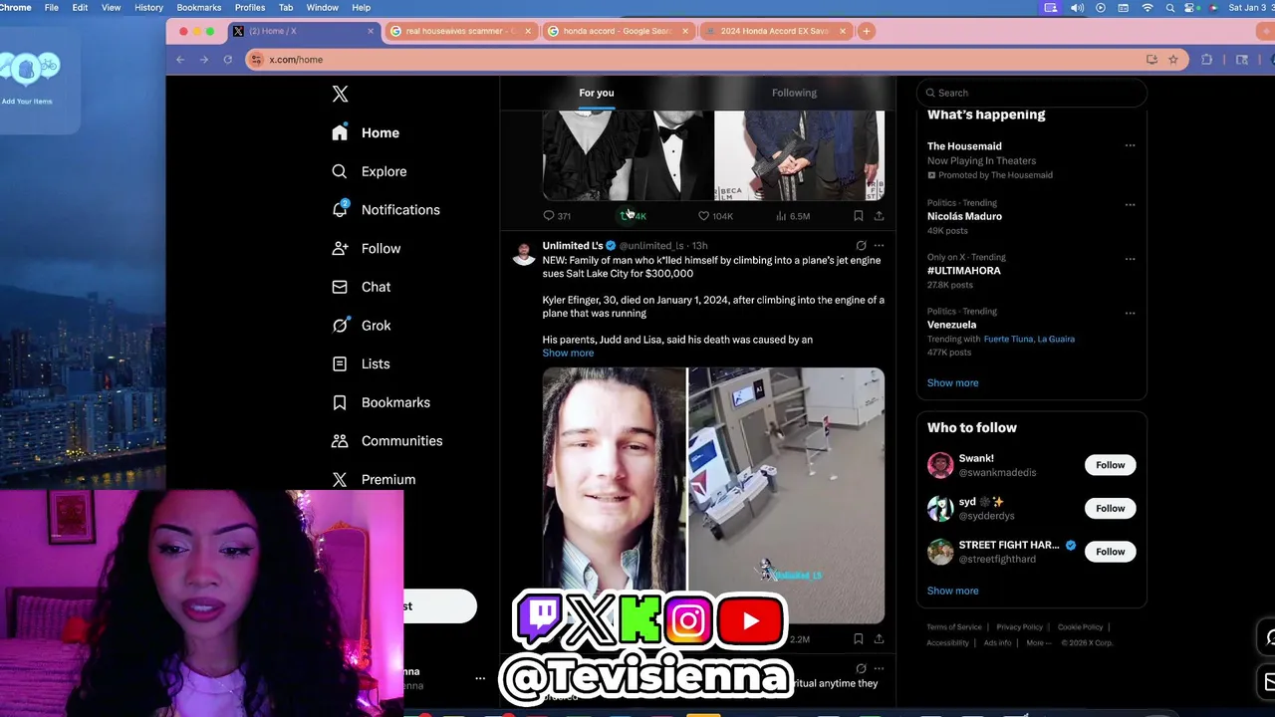
Task: Close the real housewives scammer tab
Action: coord(528,31)
